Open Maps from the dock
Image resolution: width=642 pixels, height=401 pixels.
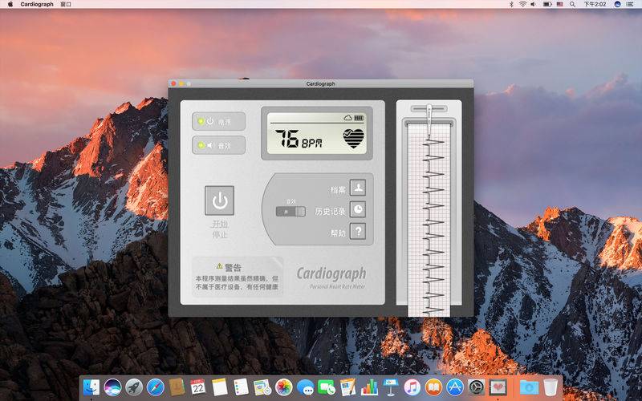(x=262, y=387)
